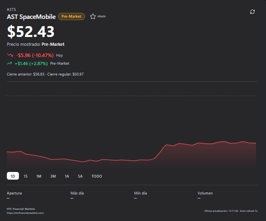The image size is (266, 221).
Task: Switch to the 1M chart range
Action: click(39, 176)
